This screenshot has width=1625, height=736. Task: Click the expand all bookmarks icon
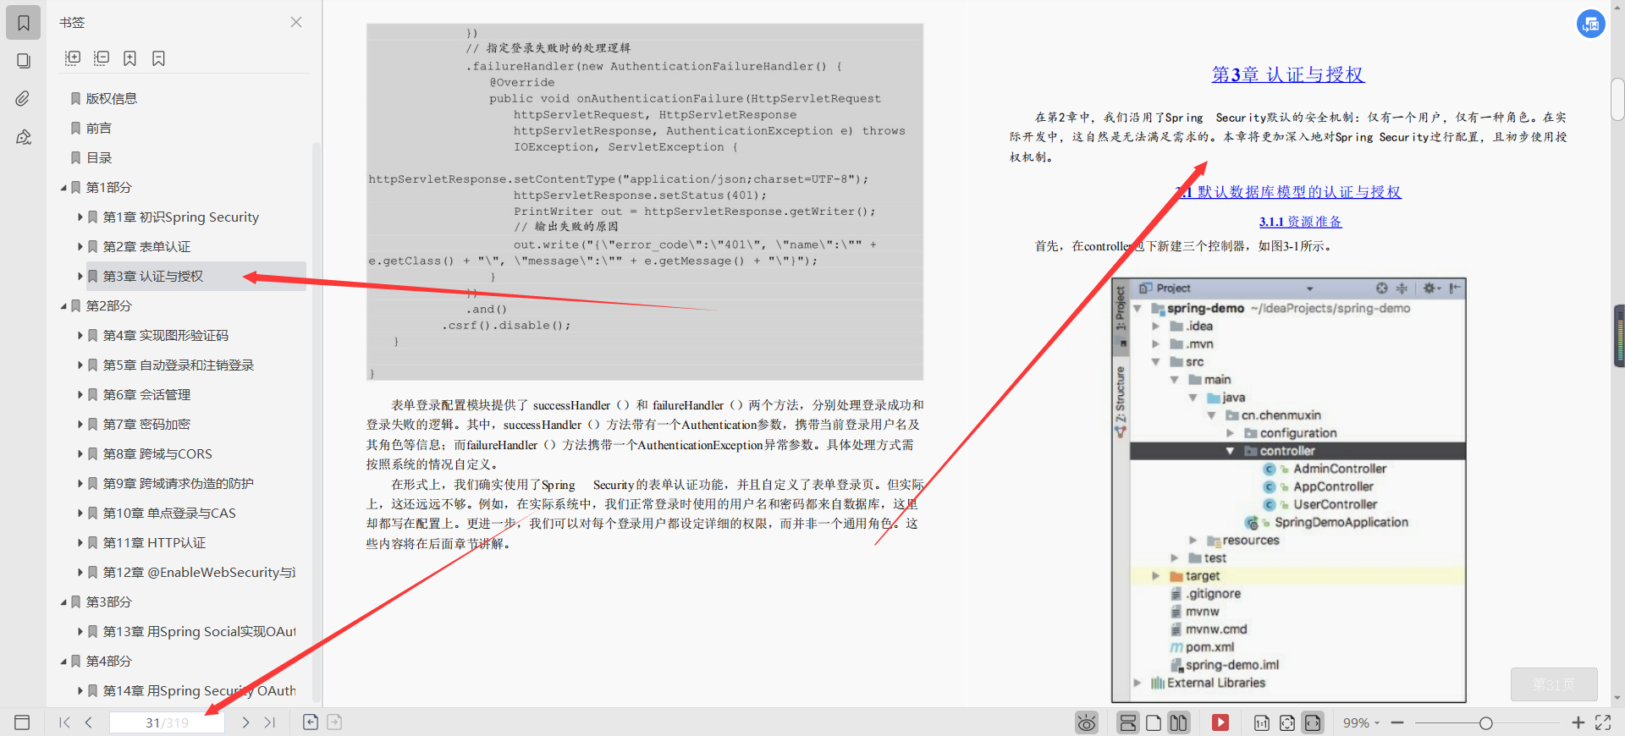(73, 58)
